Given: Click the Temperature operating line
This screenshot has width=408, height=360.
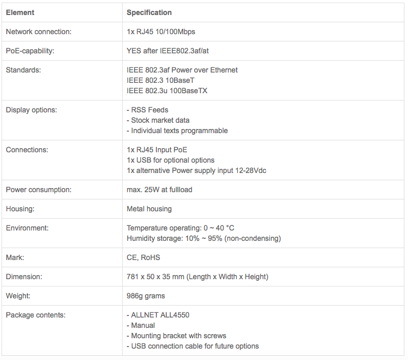Looking at the screenshot, I should pos(181,228).
